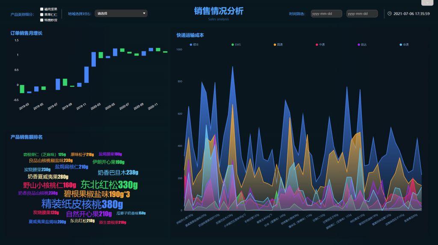Toggle the light-blue 申通 legend marker
This screenshot has height=245, width=438.
click(401, 45)
